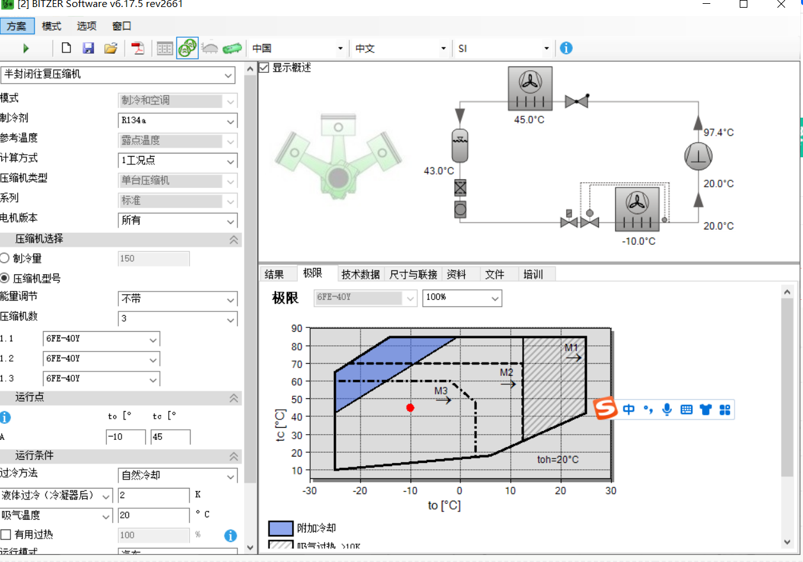Click the 液体过冷 value field in K
Image resolution: width=803 pixels, height=562 pixels.
(154, 496)
